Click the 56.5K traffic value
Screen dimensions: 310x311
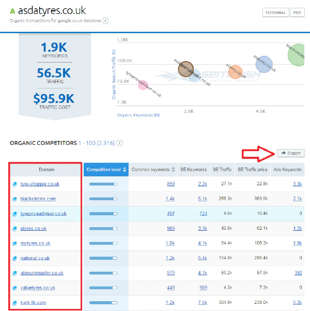[x=54, y=73]
